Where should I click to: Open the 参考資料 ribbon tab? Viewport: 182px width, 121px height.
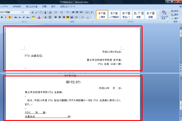click(17, 7)
